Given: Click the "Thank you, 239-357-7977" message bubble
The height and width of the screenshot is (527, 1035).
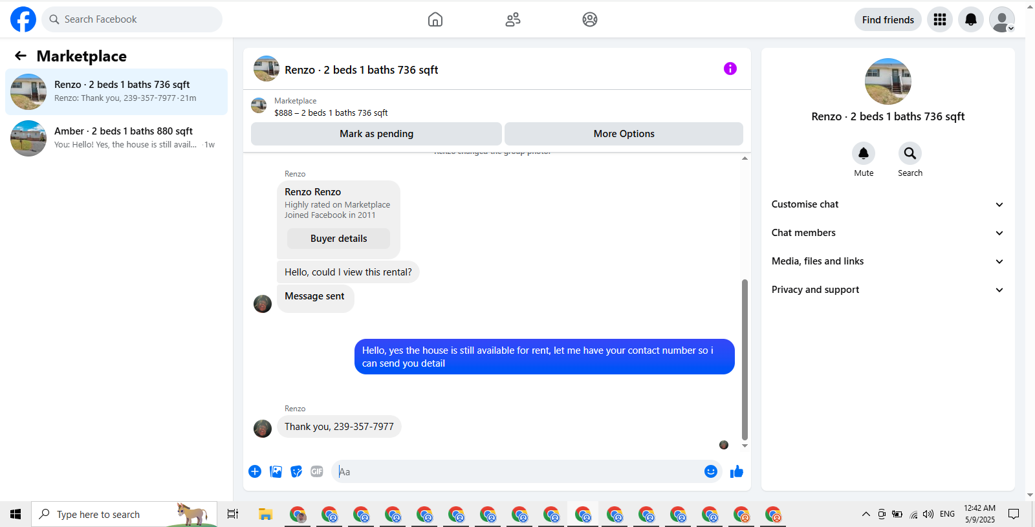Looking at the screenshot, I should point(339,427).
